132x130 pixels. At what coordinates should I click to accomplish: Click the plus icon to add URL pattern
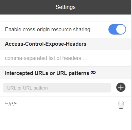coord(121,87)
